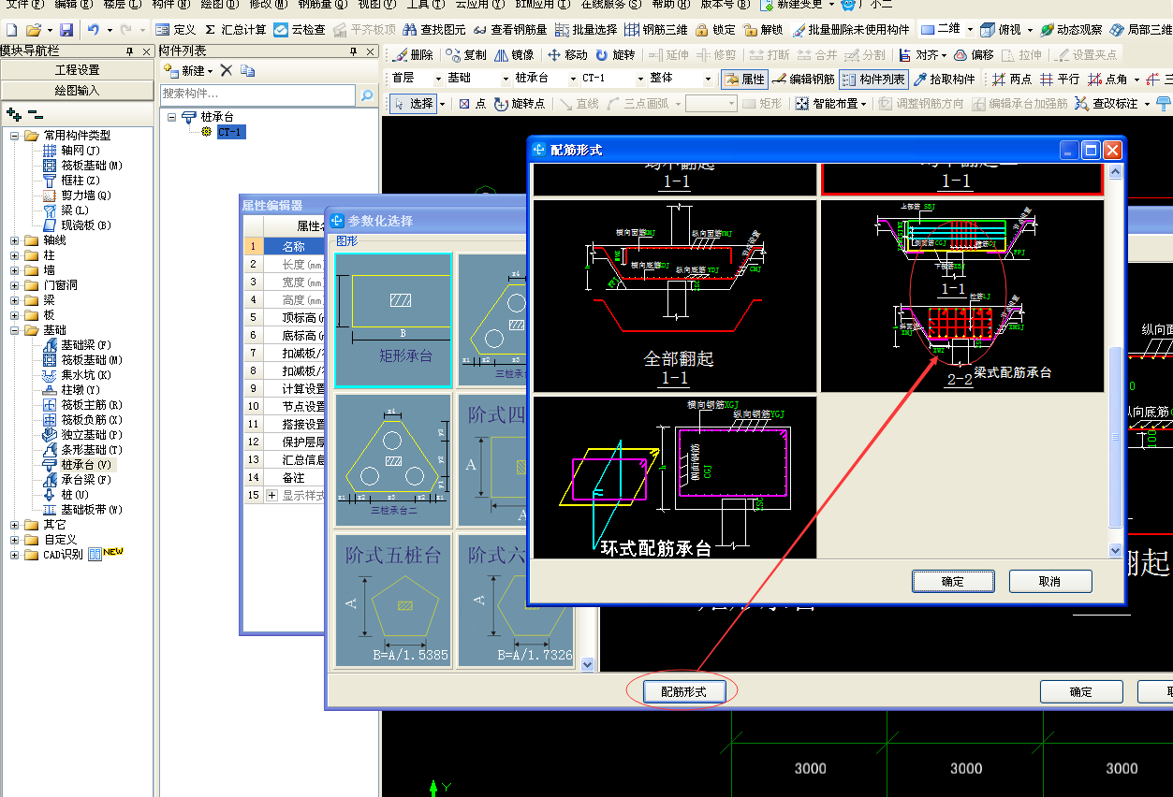The image size is (1173, 797).
Task: Activate 拾取构件 pick component tool
Action: click(x=944, y=80)
